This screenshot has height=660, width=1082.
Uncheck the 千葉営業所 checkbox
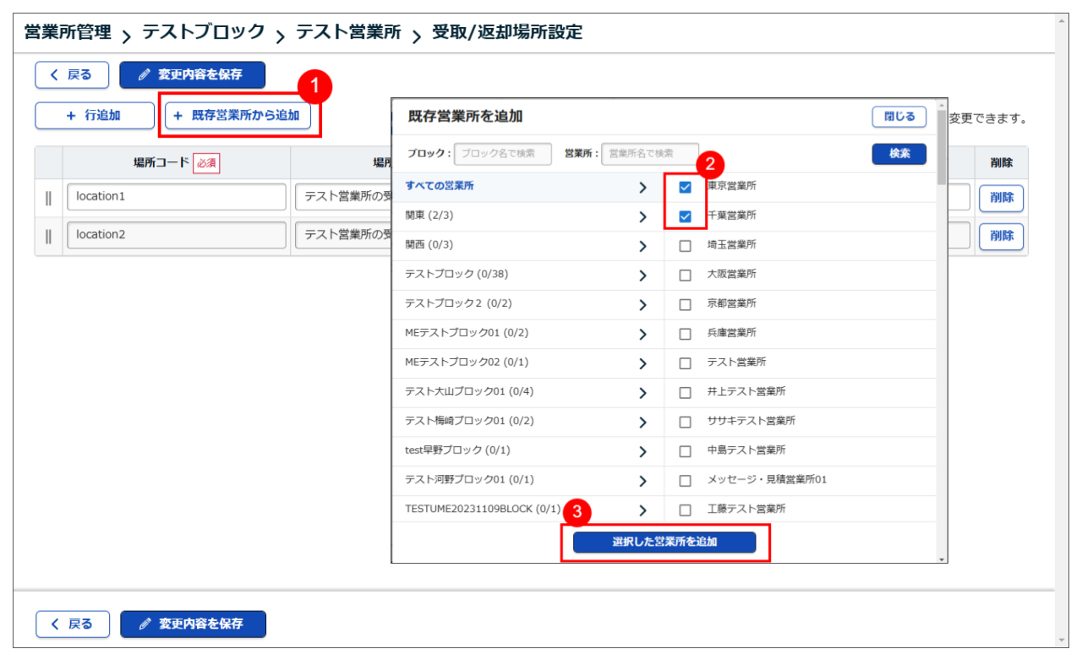[686, 216]
